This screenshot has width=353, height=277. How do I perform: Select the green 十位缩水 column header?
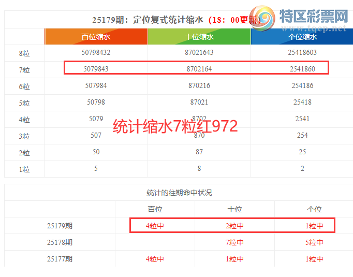coord(199,37)
